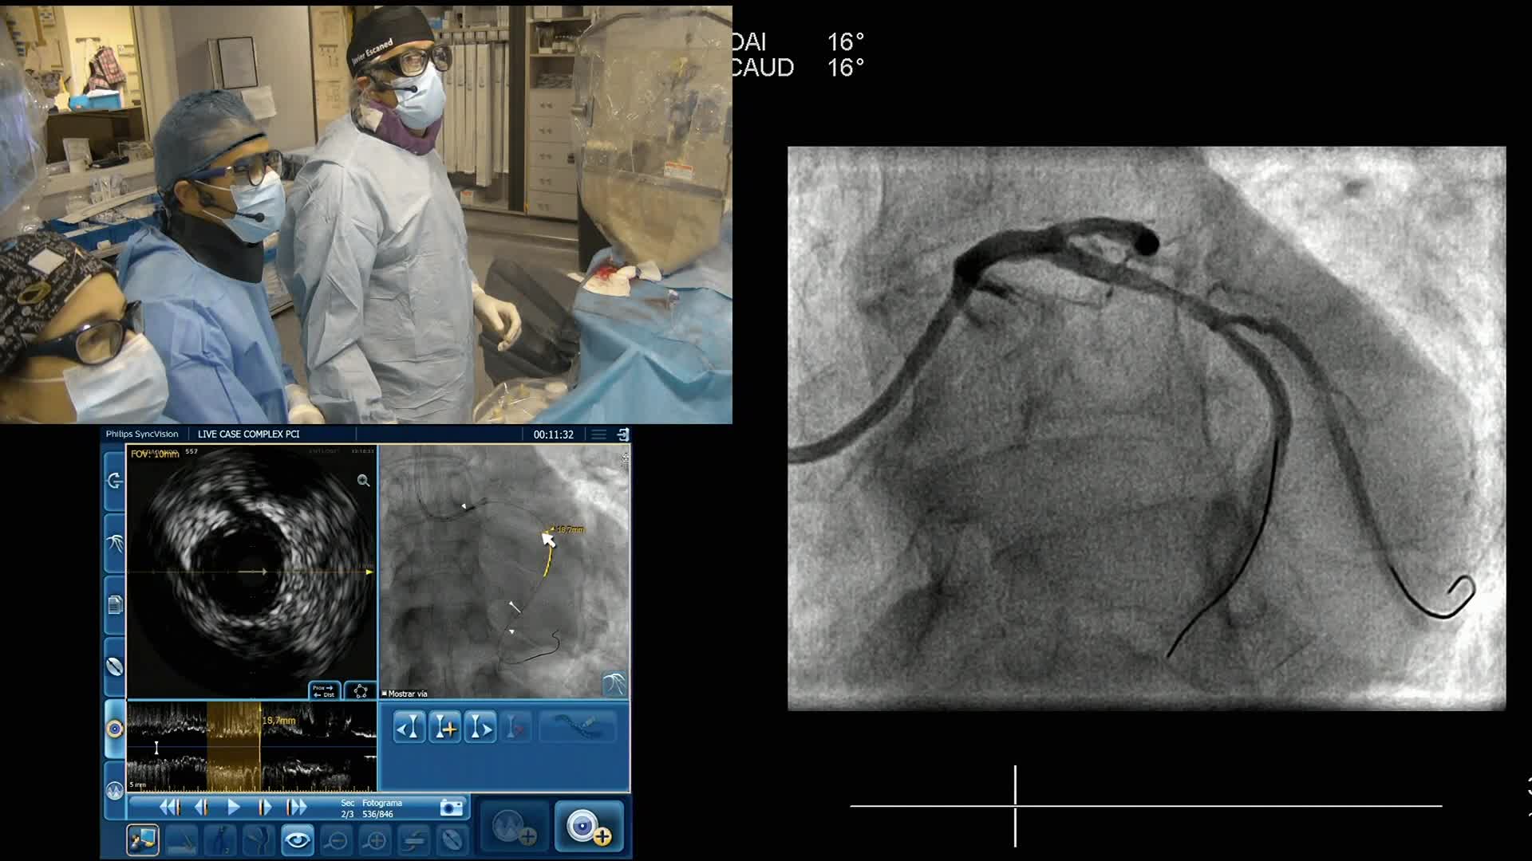Click the add bookmark marker button
The height and width of the screenshot is (861, 1532).
pyautogui.click(x=444, y=728)
